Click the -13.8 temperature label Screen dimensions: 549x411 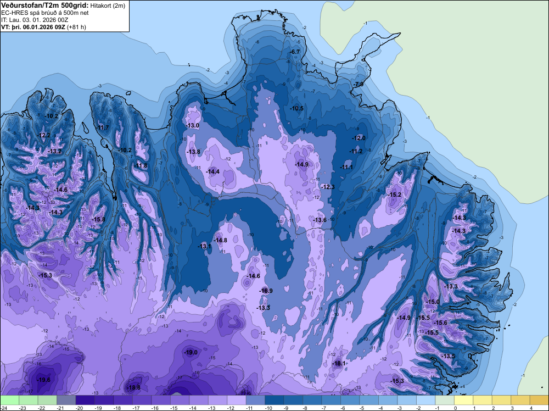(x=194, y=152)
